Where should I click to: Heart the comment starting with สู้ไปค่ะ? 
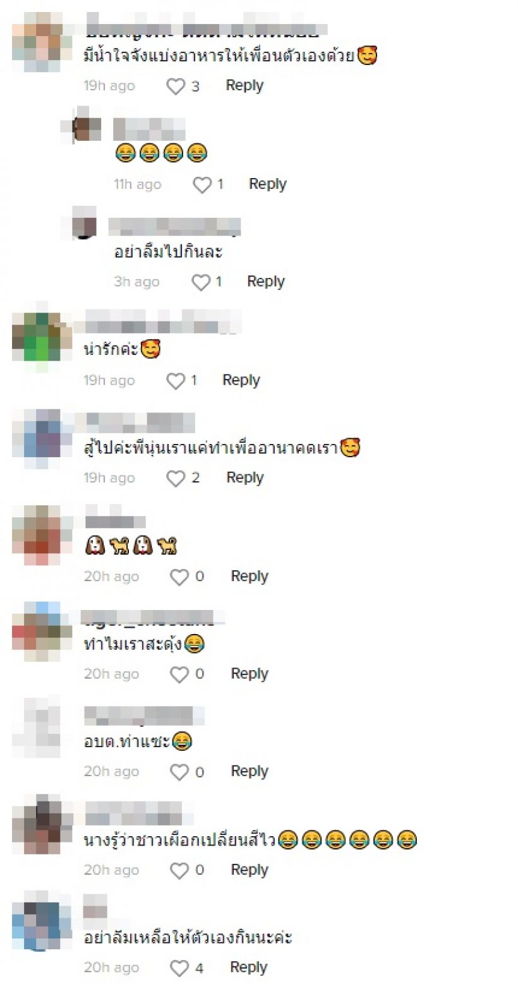tap(176, 479)
